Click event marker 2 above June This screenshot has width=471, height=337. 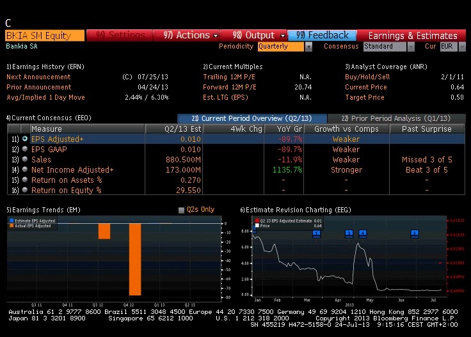(415, 233)
